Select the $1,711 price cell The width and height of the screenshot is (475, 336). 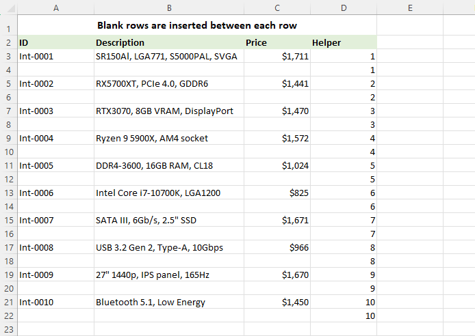tap(277, 56)
